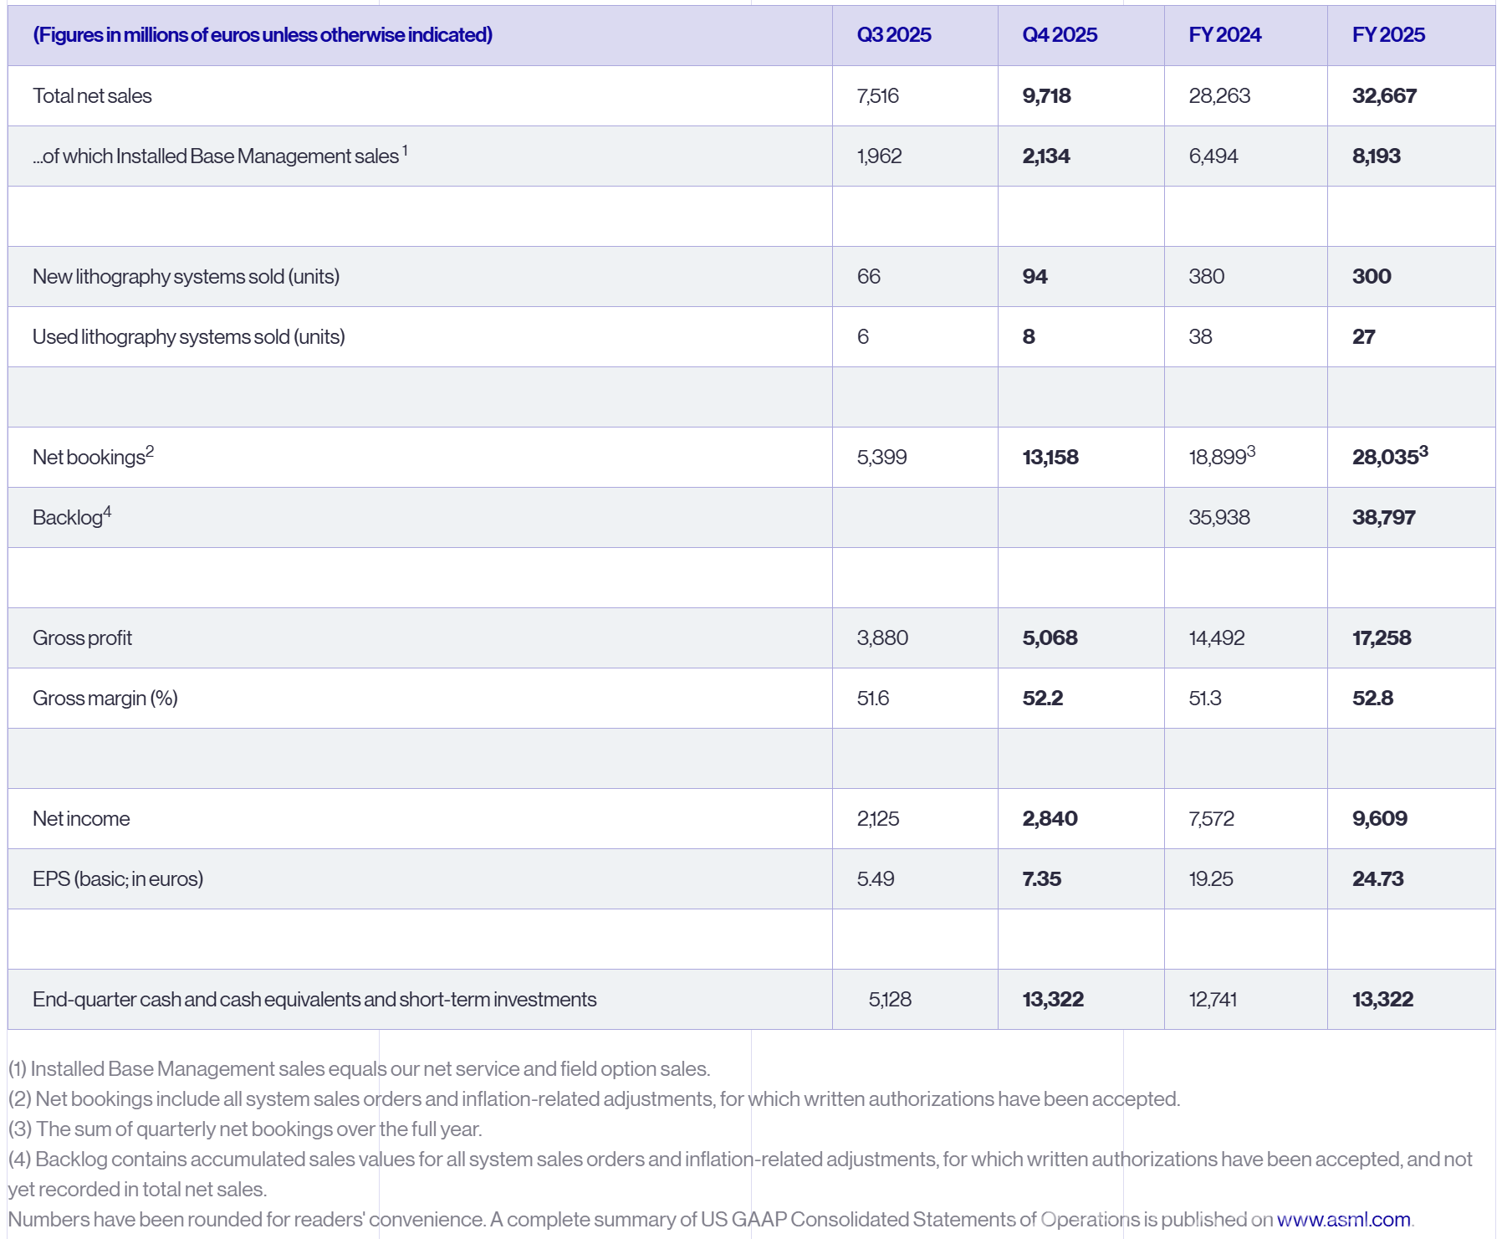Select the Installed Base Management sales label

point(219,156)
